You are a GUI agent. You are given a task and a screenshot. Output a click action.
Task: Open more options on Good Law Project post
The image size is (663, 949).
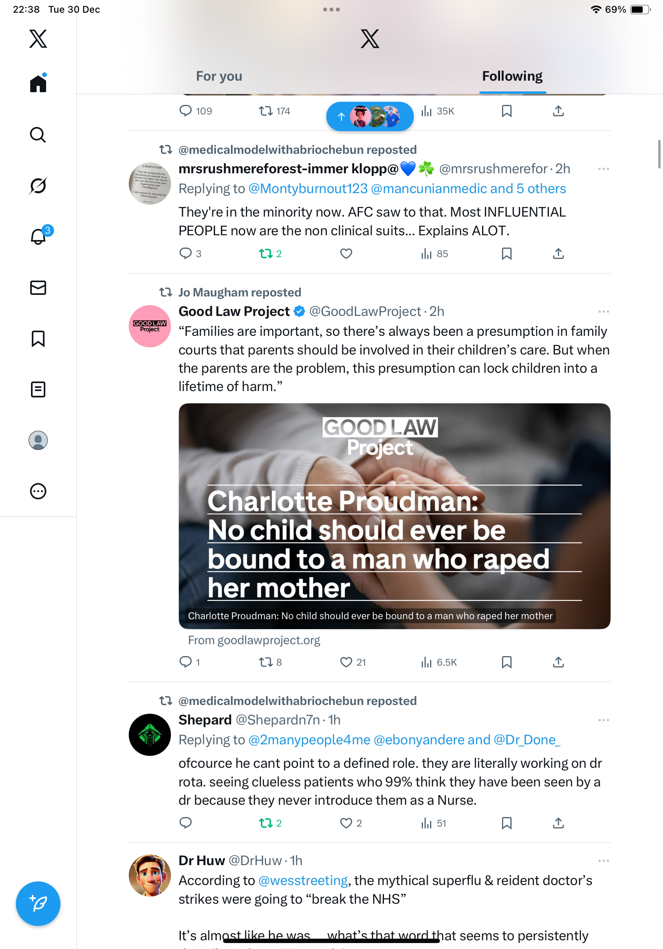[x=603, y=311]
